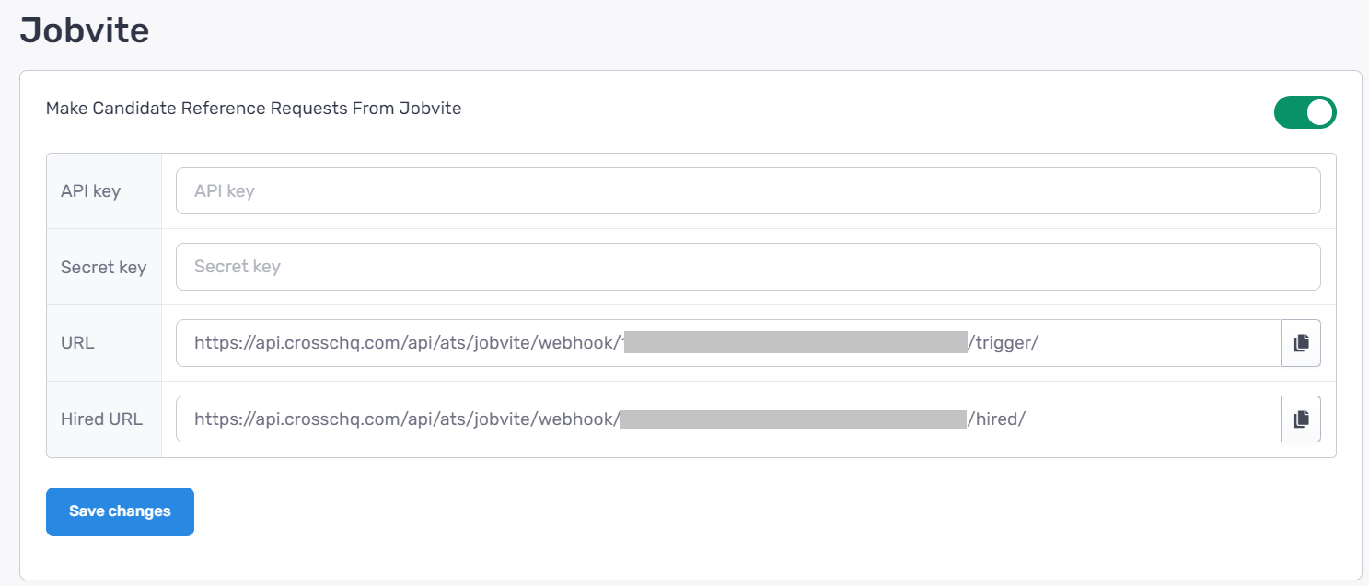Screen dimensions: 1369x586
Task: Copy the Hired URL to clipboard
Action: point(1301,419)
